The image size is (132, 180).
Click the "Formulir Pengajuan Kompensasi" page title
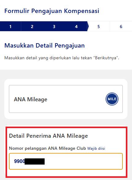tap(52, 11)
